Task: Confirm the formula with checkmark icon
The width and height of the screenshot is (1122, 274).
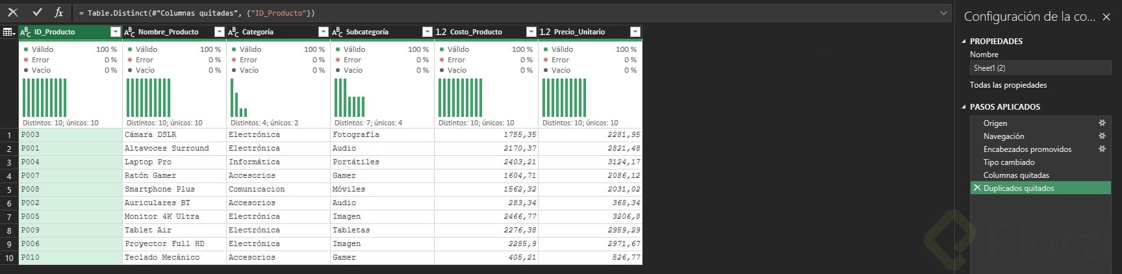Action: (37, 12)
